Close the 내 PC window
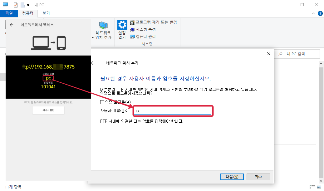 (x=317, y=5)
